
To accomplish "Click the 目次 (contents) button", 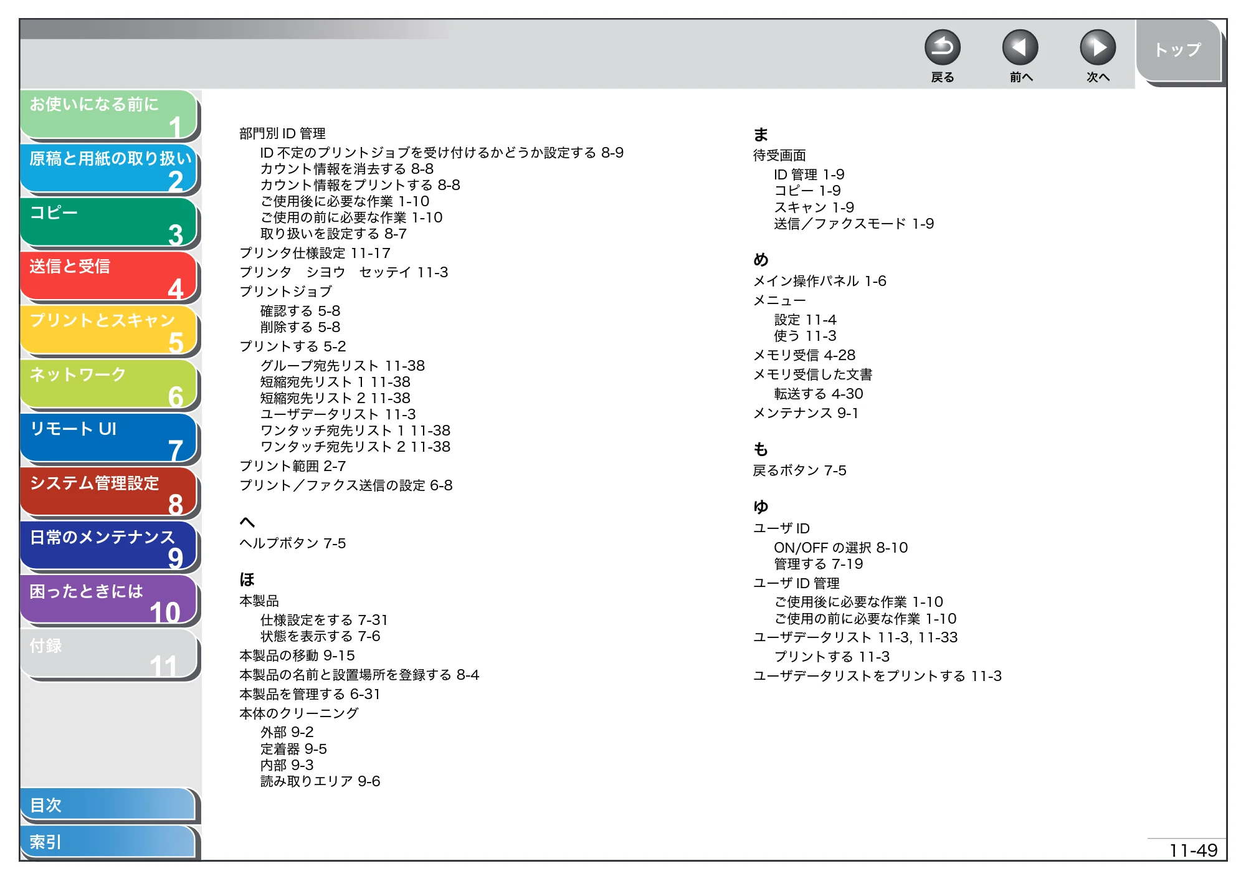I will (108, 805).
